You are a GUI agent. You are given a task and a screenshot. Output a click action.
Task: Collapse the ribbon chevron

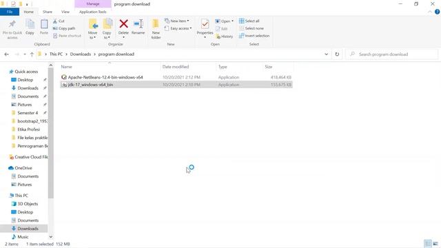pos(430,12)
